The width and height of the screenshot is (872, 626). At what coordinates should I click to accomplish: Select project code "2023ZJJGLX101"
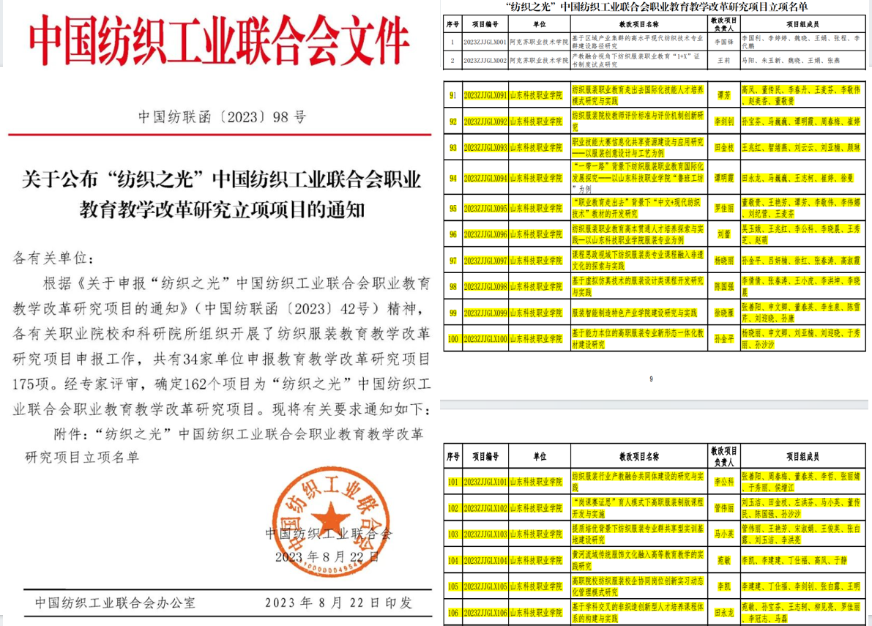tap(485, 482)
